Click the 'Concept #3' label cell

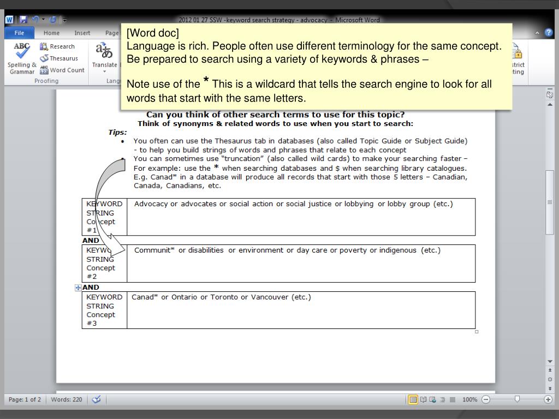[104, 310]
